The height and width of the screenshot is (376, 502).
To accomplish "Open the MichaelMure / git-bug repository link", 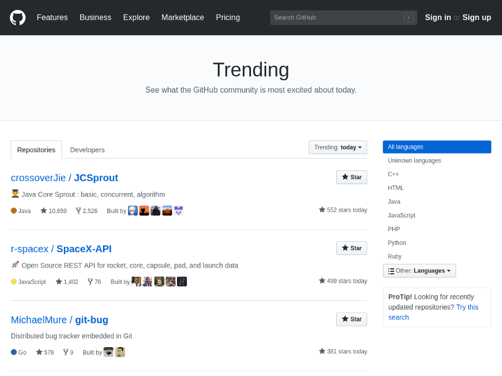I will pyautogui.click(x=60, y=320).
